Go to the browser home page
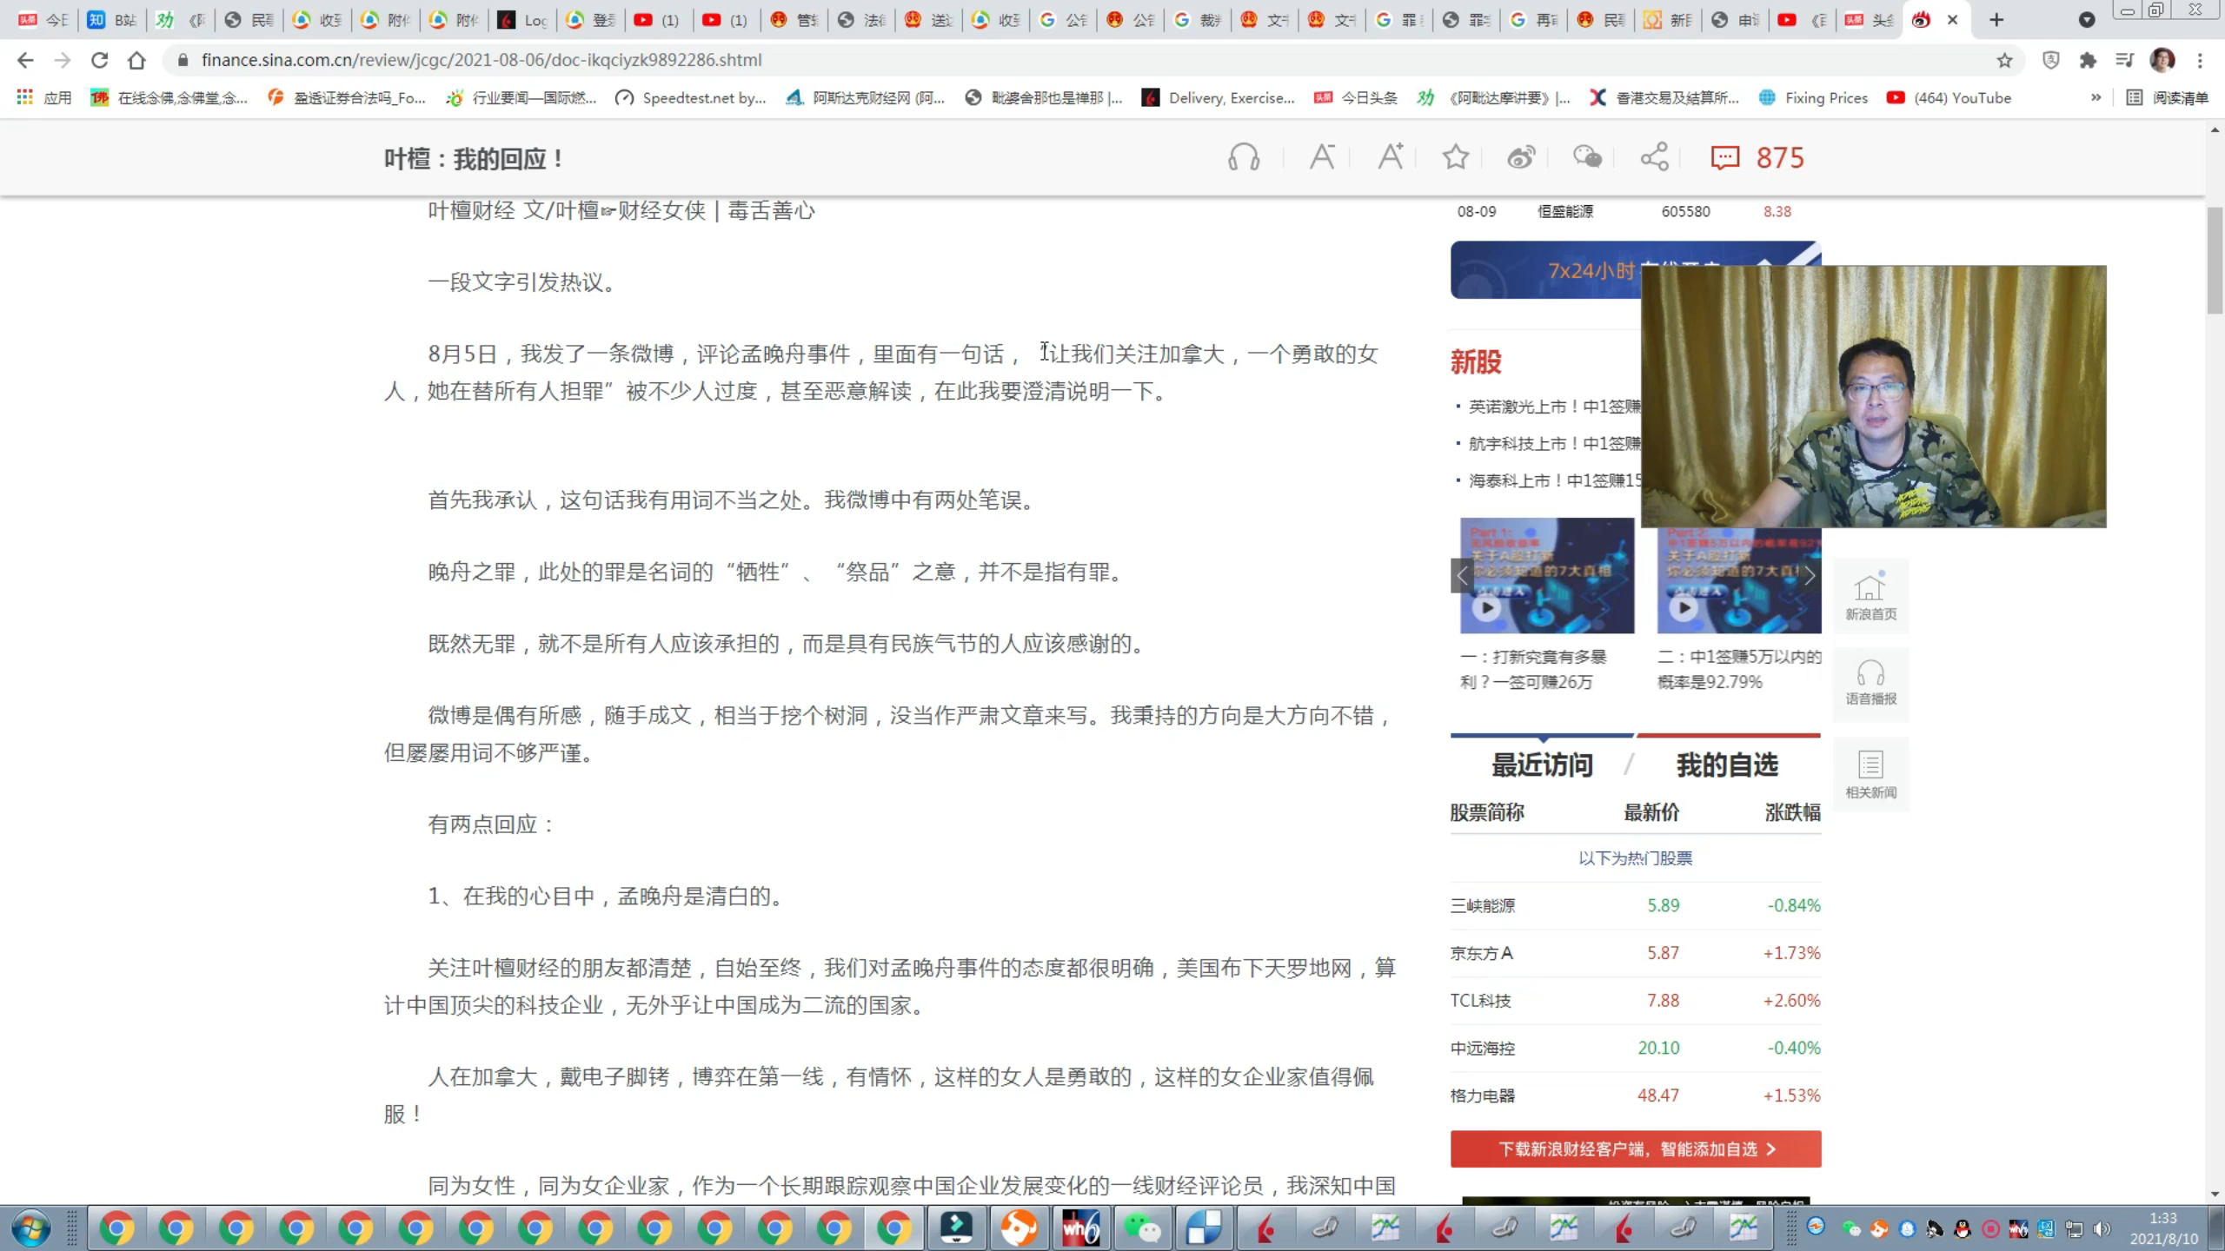2225x1251 pixels. point(136,60)
